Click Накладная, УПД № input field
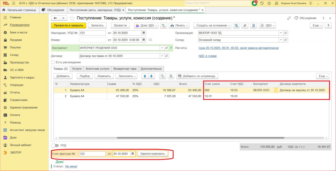The image size is (336, 171). [92, 33]
